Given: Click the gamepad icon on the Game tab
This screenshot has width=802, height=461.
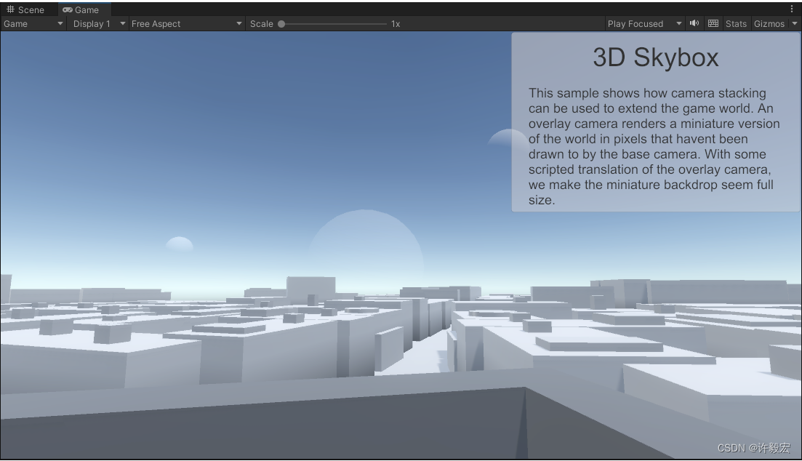Looking at the screenshot, I should (67, 9).
